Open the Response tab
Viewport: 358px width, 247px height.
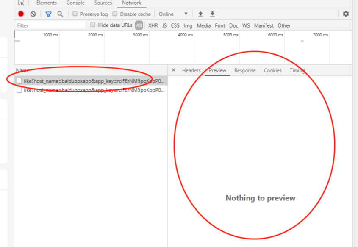pyautogui.click(x=245, y=70)
